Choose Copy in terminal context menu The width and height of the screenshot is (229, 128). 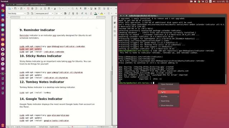[169, 89]
